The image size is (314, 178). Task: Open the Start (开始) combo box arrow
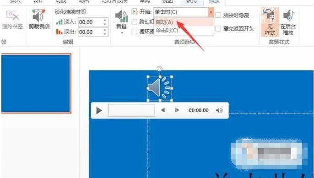coord(211,12)
